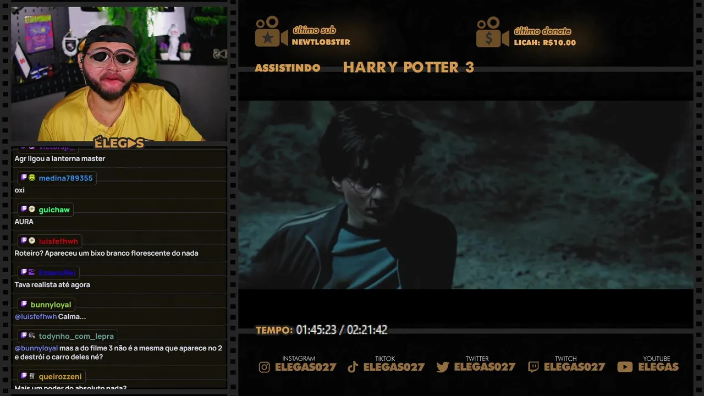
Task: Open todynho_com_lepra's chat username
Action: click(76, 335)
